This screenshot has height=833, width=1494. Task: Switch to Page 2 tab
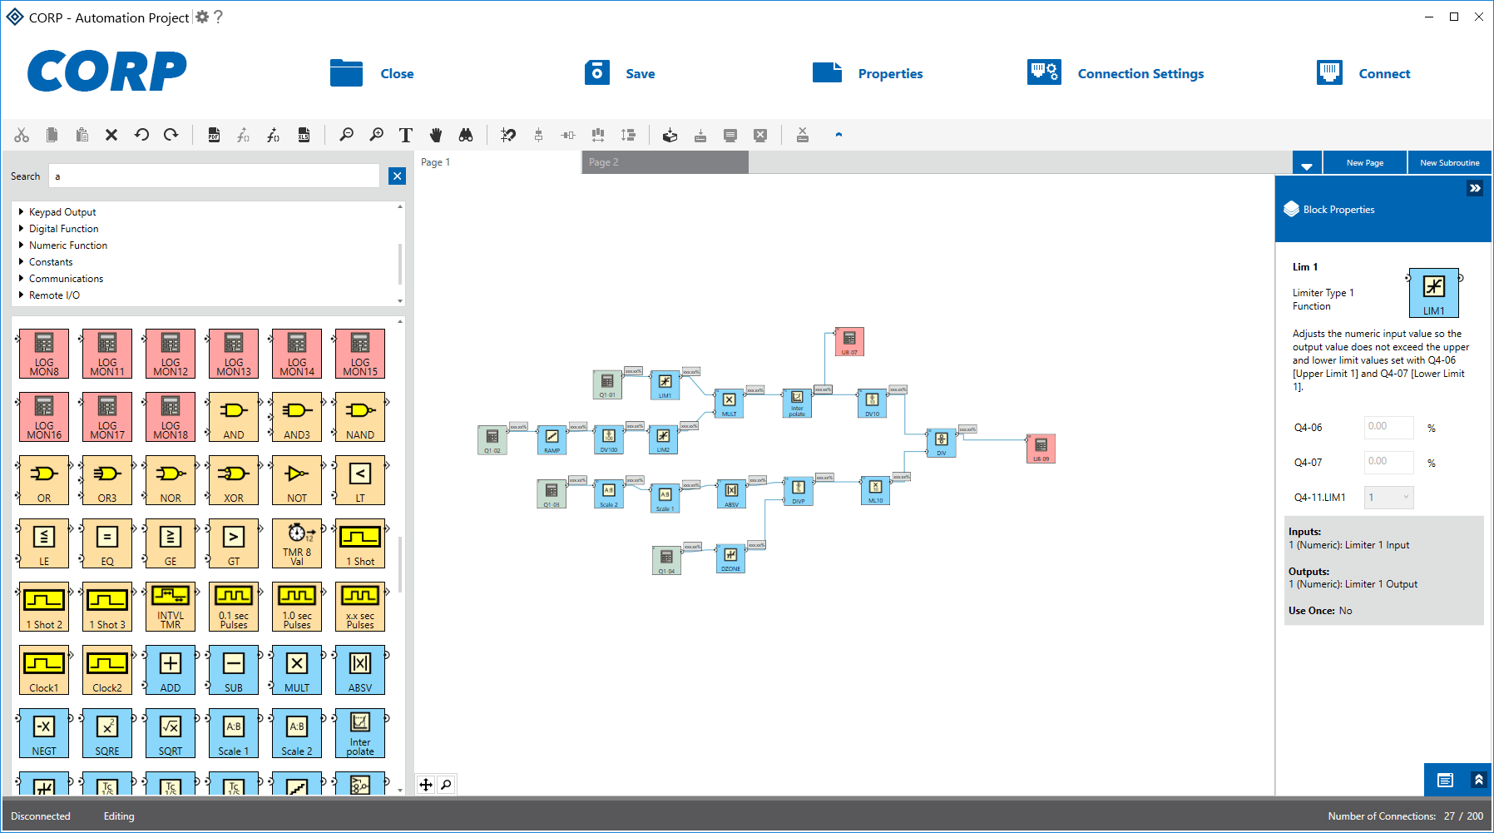665,162
